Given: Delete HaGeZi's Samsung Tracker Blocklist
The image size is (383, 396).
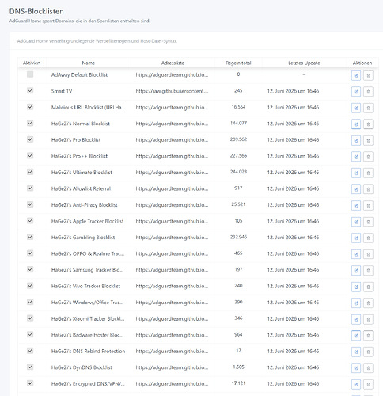Looking at the screenshot, I should [x=368, y=271].
